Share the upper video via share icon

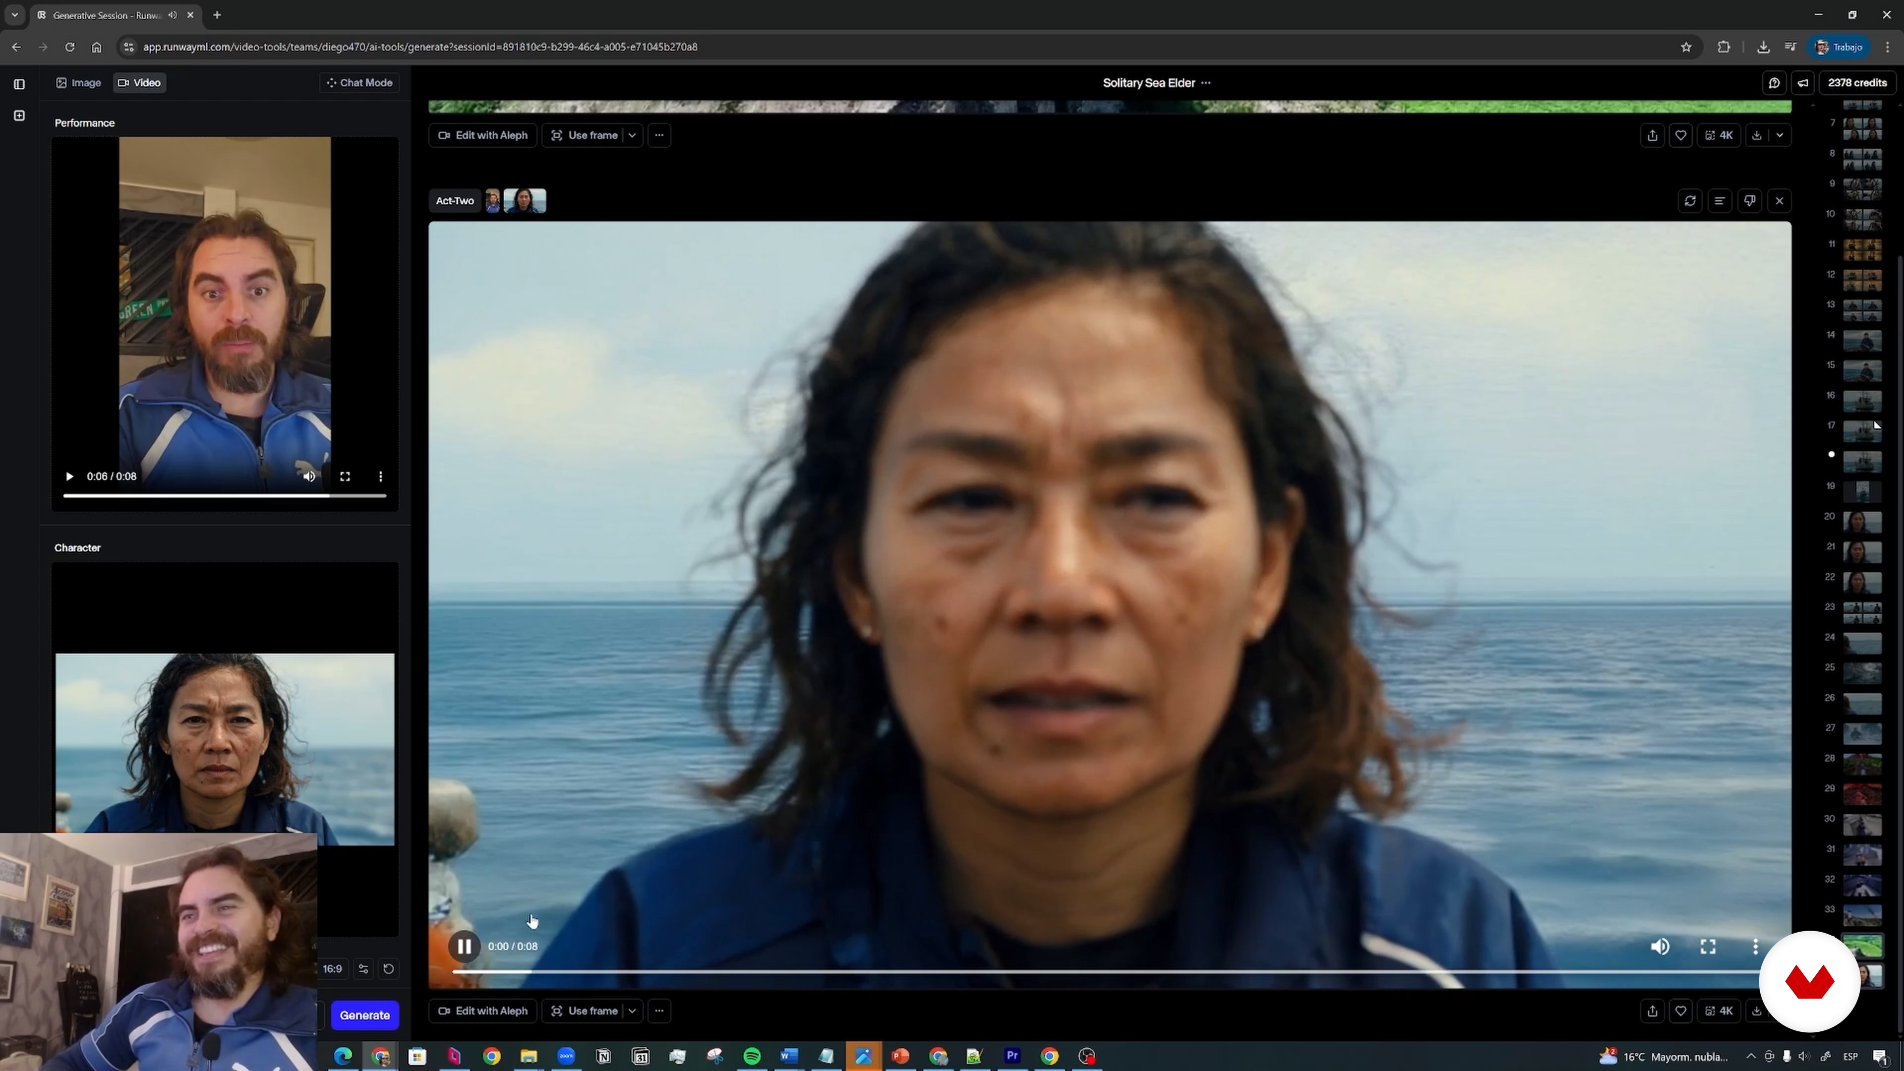(x=1653, y=135)
